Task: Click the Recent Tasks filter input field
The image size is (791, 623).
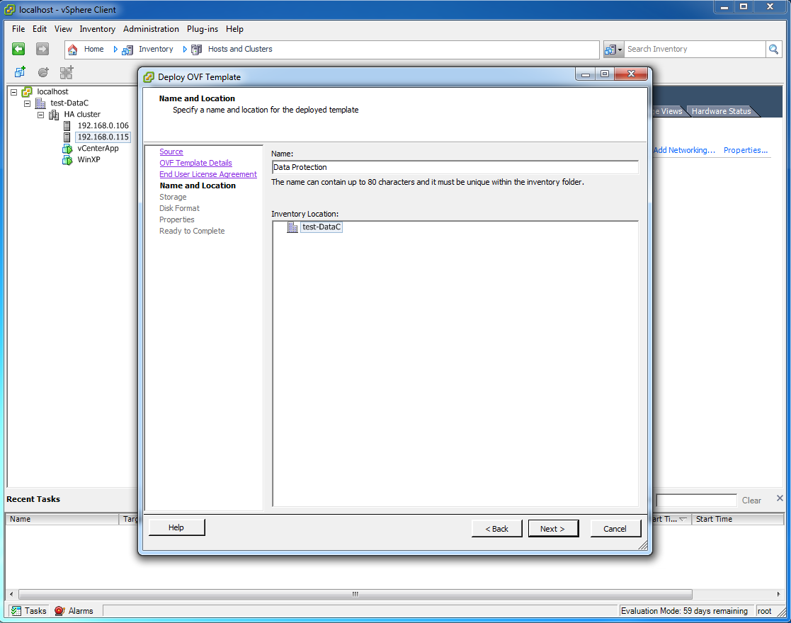Action: [x=696, y=501]
